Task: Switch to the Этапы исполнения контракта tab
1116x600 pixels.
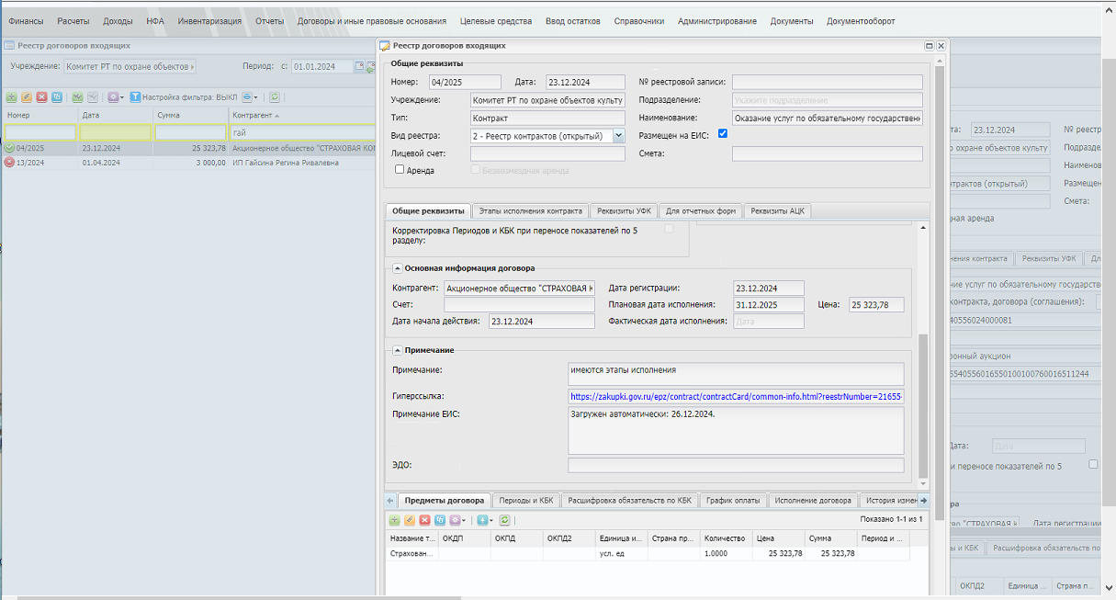Action: click(x=531, y=211)
